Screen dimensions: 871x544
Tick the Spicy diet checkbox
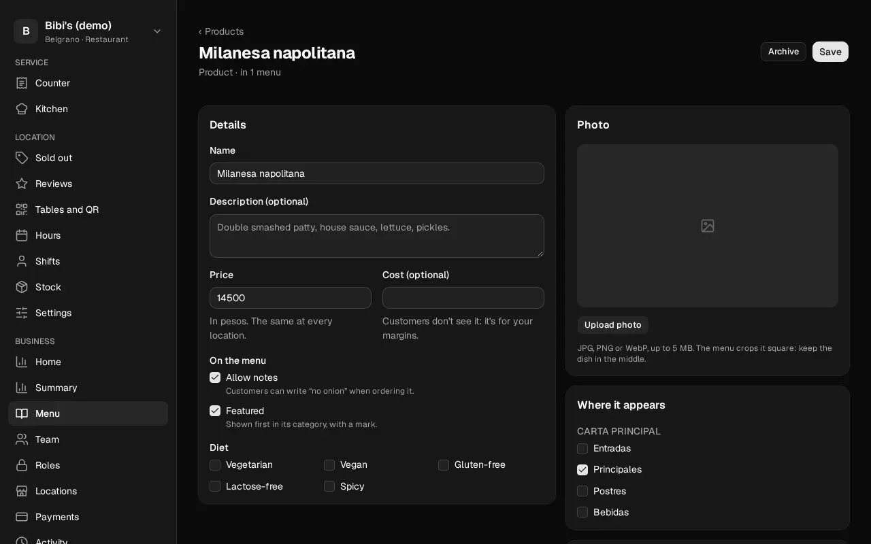pos(329,486)
